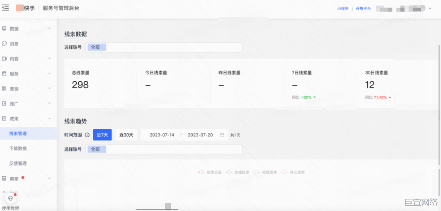Open the 开放平台 link in header
The image size is (441, 211).
363,9
